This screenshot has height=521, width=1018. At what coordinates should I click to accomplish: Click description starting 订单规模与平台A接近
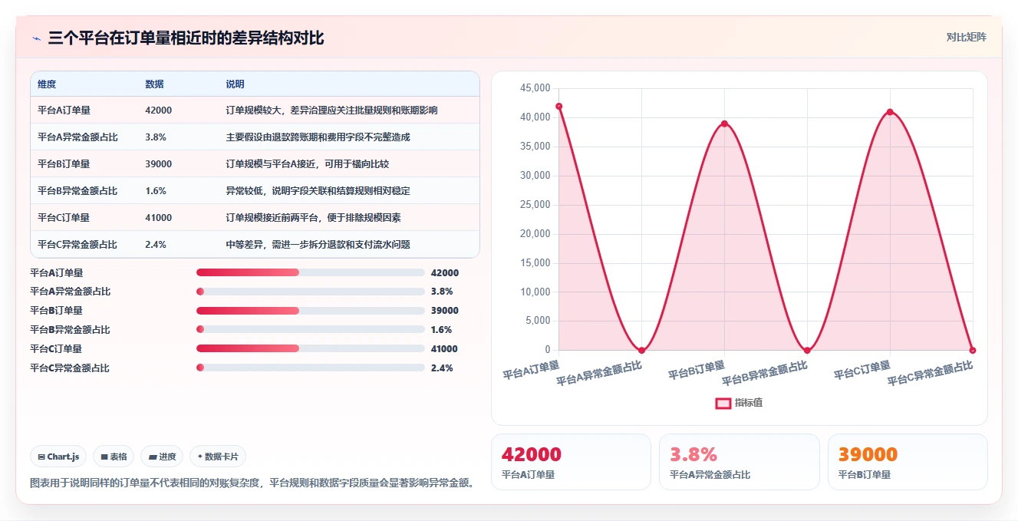point(309,164)
